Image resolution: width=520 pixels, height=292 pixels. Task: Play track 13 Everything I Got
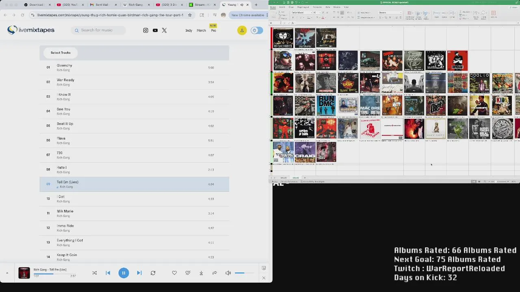[134, 243]
